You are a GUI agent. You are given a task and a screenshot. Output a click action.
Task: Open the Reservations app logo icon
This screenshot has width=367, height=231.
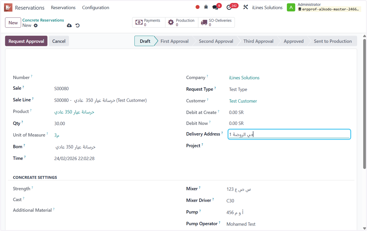(x=8, y=7)
